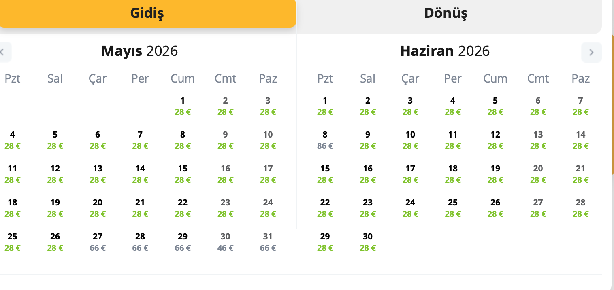Choose June 25 in Haziran calendar
The width and height of the screenshot is (614, 290).
tap(453, 208)
